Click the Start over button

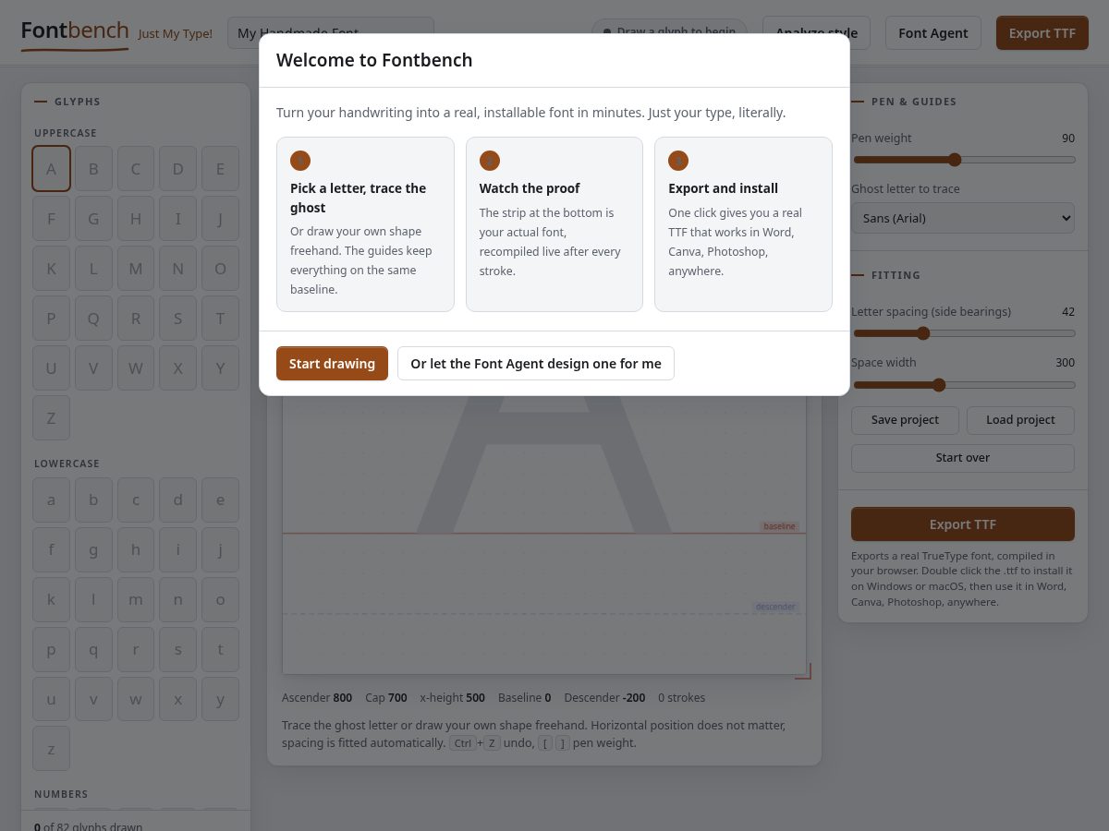963,458
